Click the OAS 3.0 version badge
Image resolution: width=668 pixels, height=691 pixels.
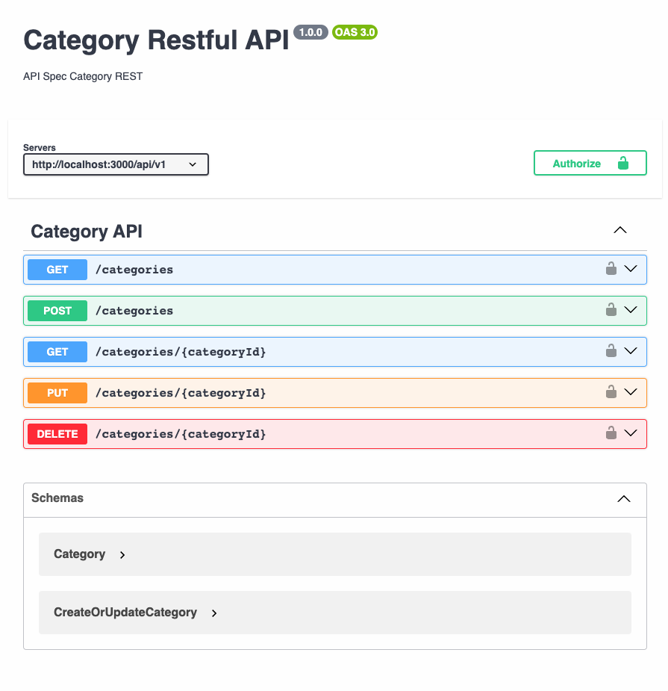355,32
